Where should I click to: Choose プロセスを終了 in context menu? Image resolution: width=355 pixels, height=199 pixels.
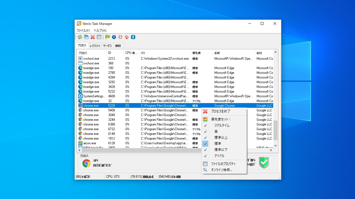tap(224, 111)
